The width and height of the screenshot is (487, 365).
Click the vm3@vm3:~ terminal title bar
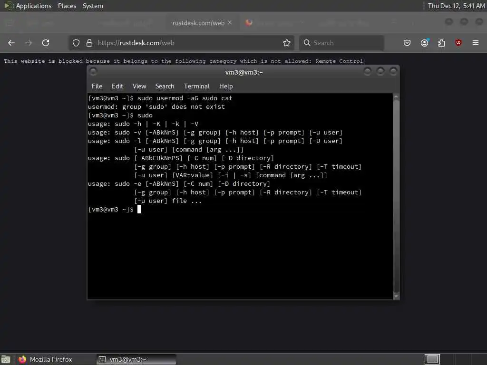coord(244,72)
